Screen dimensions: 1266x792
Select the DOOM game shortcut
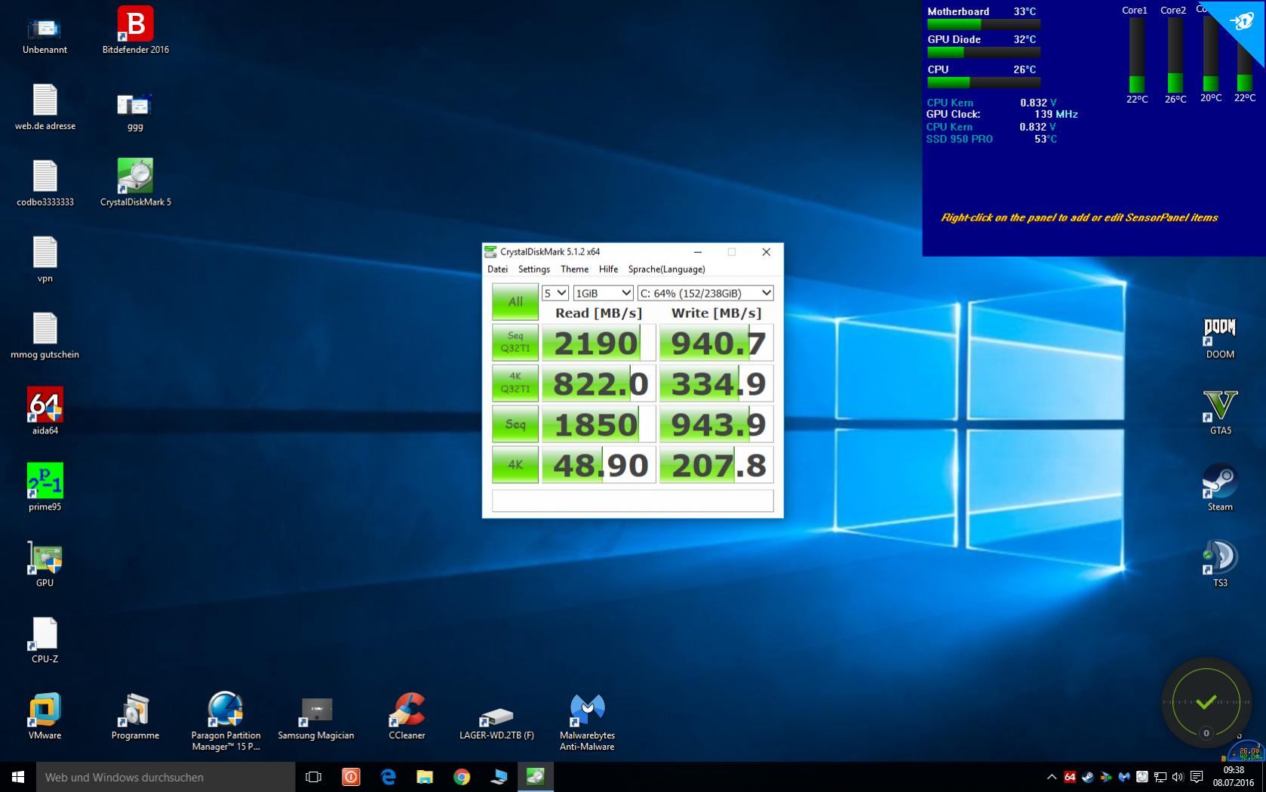1220,338
